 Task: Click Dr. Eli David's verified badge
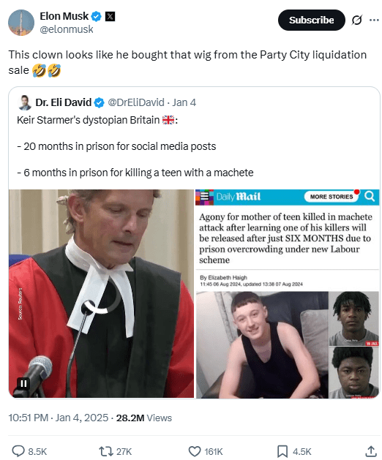pos(100,102)
